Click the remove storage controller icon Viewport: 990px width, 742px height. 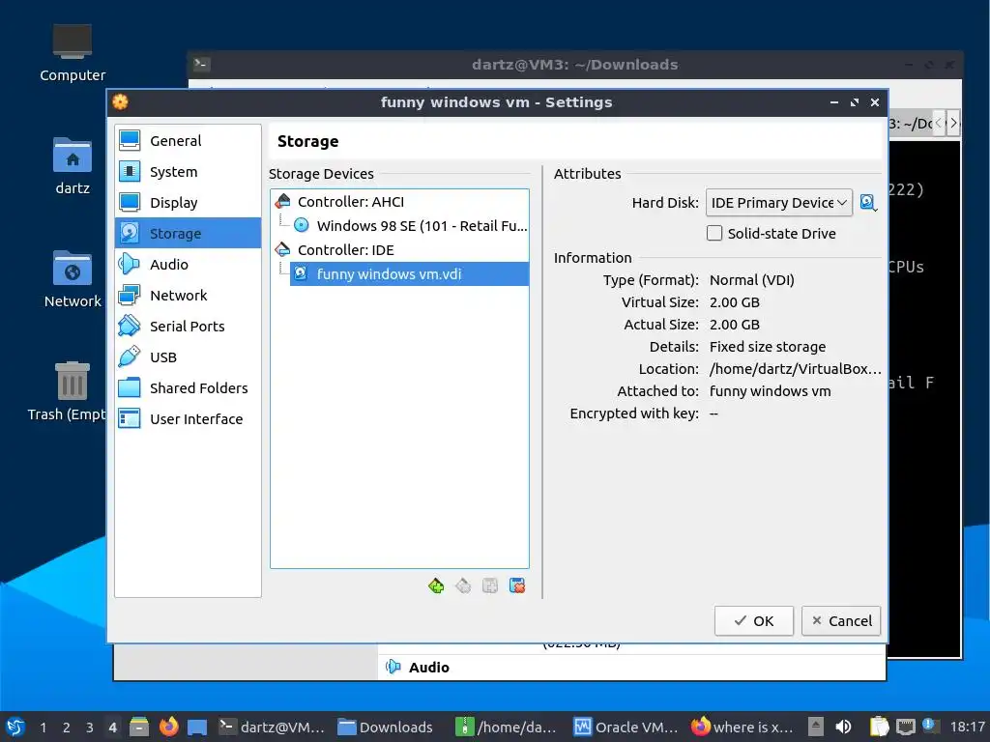pos(463,586)
